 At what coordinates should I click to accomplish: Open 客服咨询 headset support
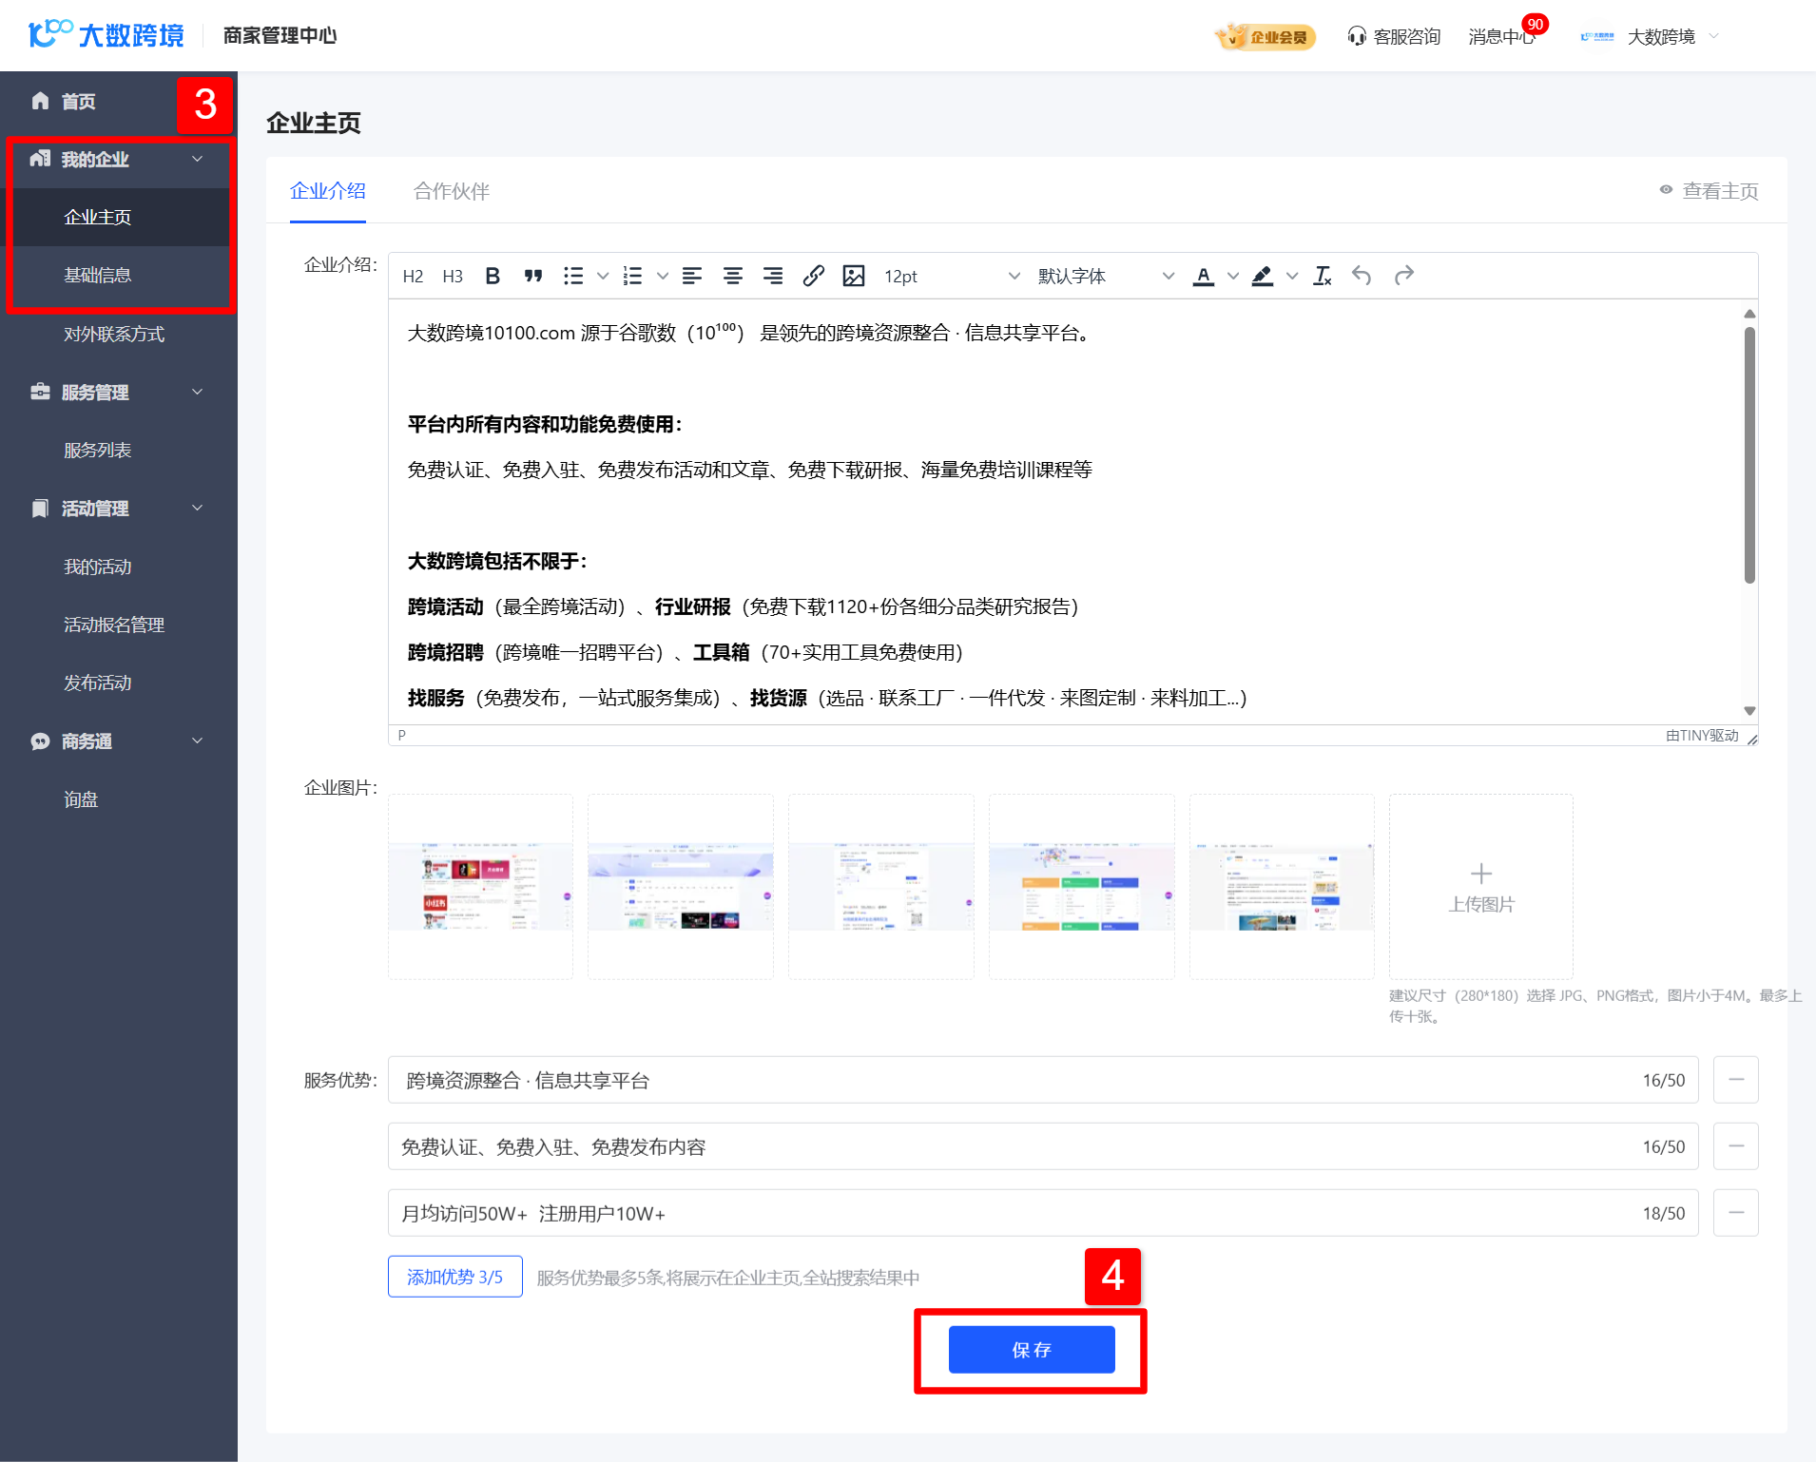(x=1394, y=37)
